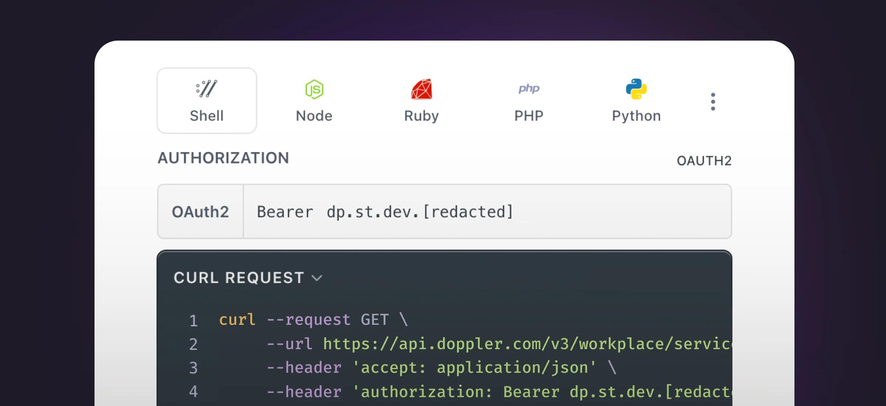886x406 pixels.
Task: Expand the chevron next to CURL REQUEST
Action: [x=317, y=278]
